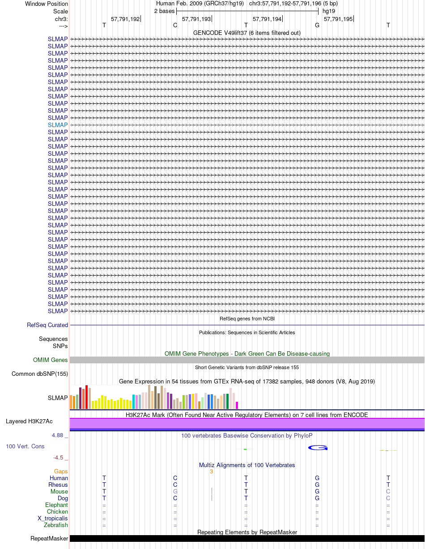Click the Layered H3K27Ac track label
Viewport: 425px width, 549px height.
click(x=29, y=421)
